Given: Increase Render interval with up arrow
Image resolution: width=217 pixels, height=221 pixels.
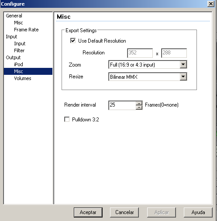Looking at the screenshot, I should [139, 103].
